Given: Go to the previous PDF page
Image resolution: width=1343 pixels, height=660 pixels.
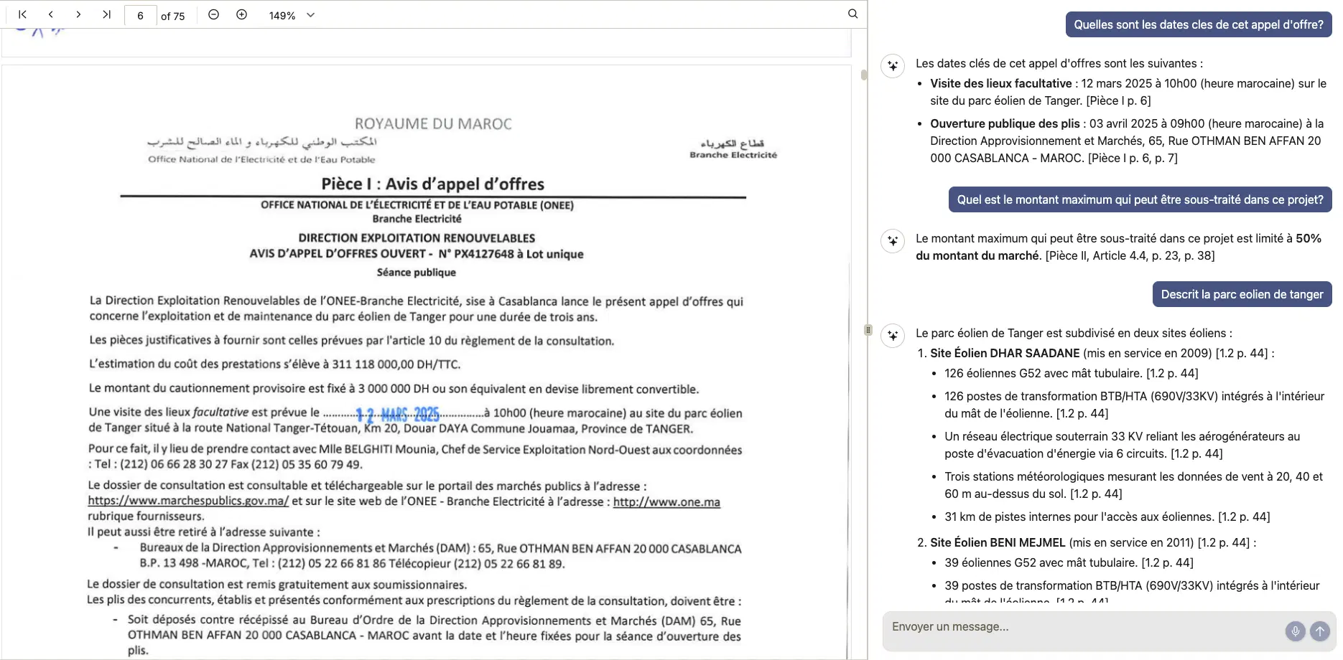Looking at the screenshot, I should [50, 14].
